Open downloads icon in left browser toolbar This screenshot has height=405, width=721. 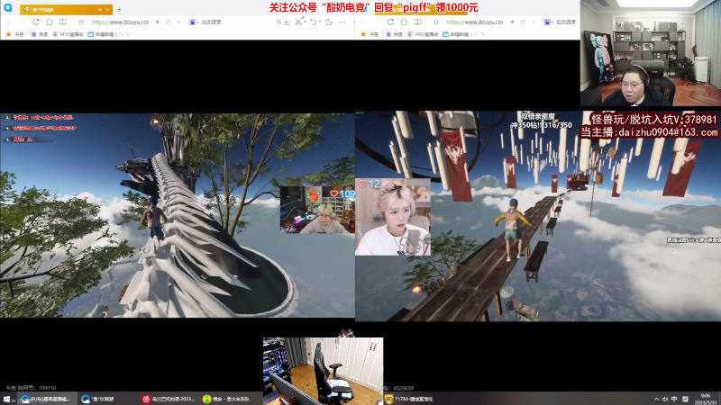(x=287, y=22)
